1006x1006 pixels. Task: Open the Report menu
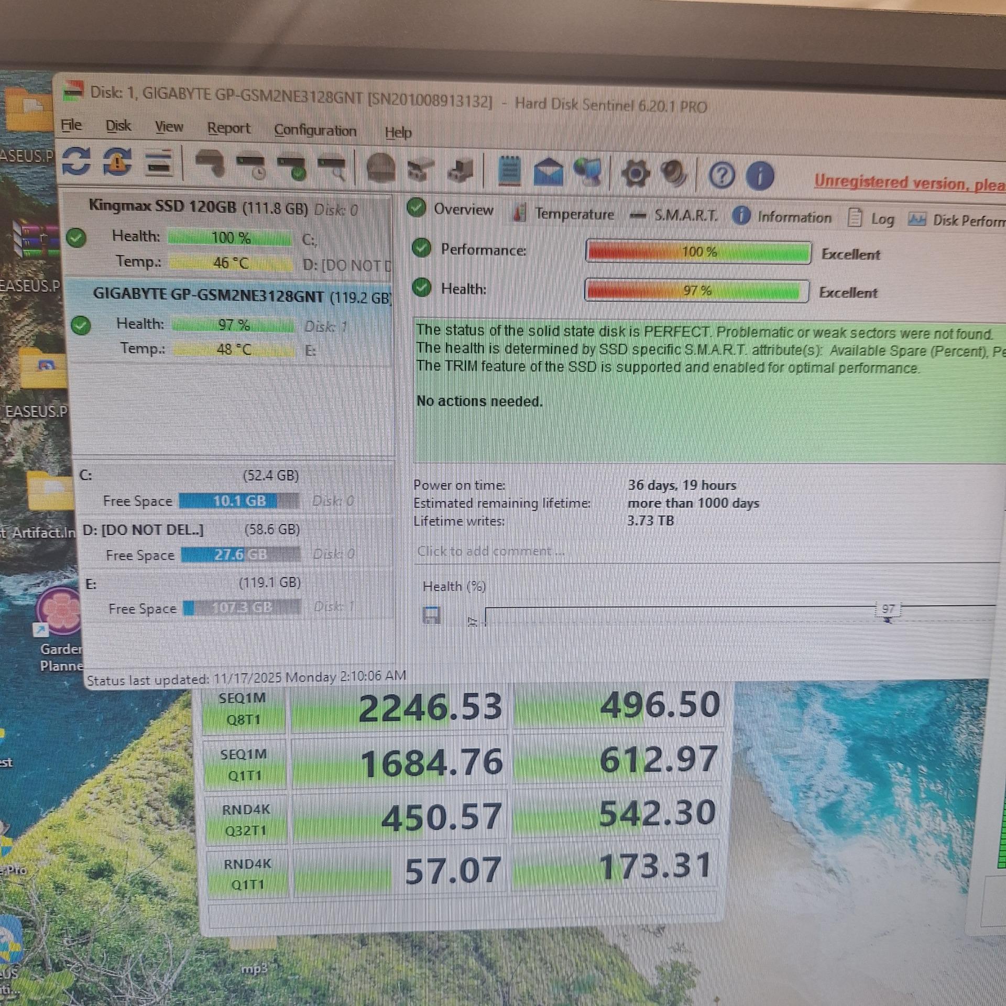point(228,128)
